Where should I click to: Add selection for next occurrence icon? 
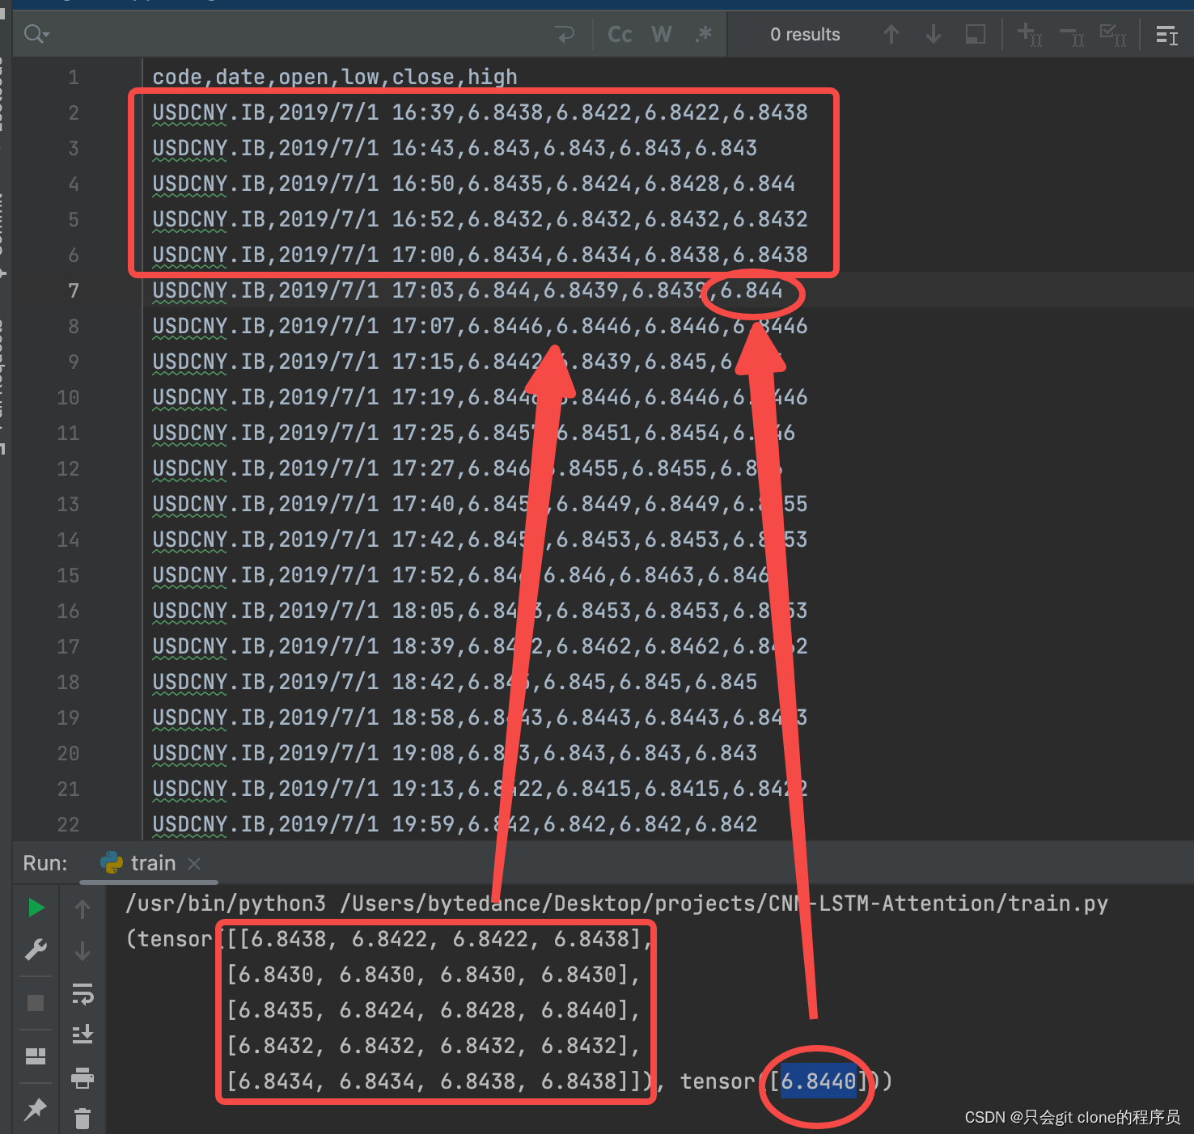(x=1029, y=34)
